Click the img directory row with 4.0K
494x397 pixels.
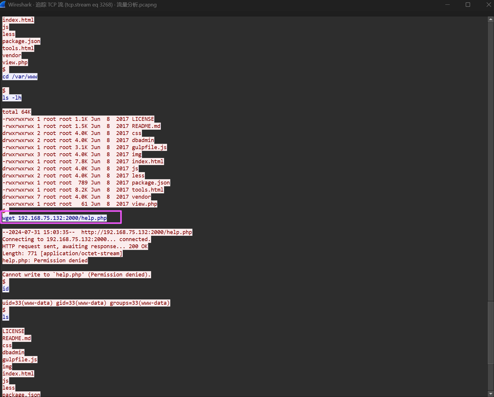click(x=72, y=154)
